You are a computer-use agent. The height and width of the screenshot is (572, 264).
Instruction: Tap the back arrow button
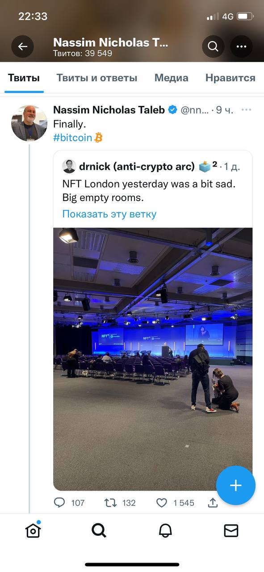click(23, 46)
